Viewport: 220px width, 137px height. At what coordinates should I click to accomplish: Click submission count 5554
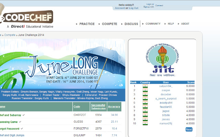point(98,115)
